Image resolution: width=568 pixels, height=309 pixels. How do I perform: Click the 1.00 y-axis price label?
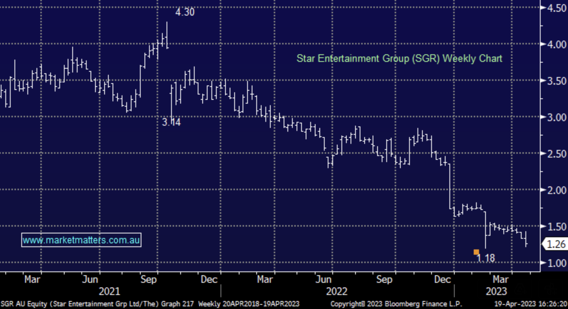557,263
